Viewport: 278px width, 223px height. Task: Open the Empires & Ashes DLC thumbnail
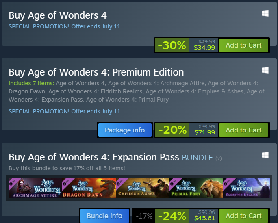coord(142,188)
